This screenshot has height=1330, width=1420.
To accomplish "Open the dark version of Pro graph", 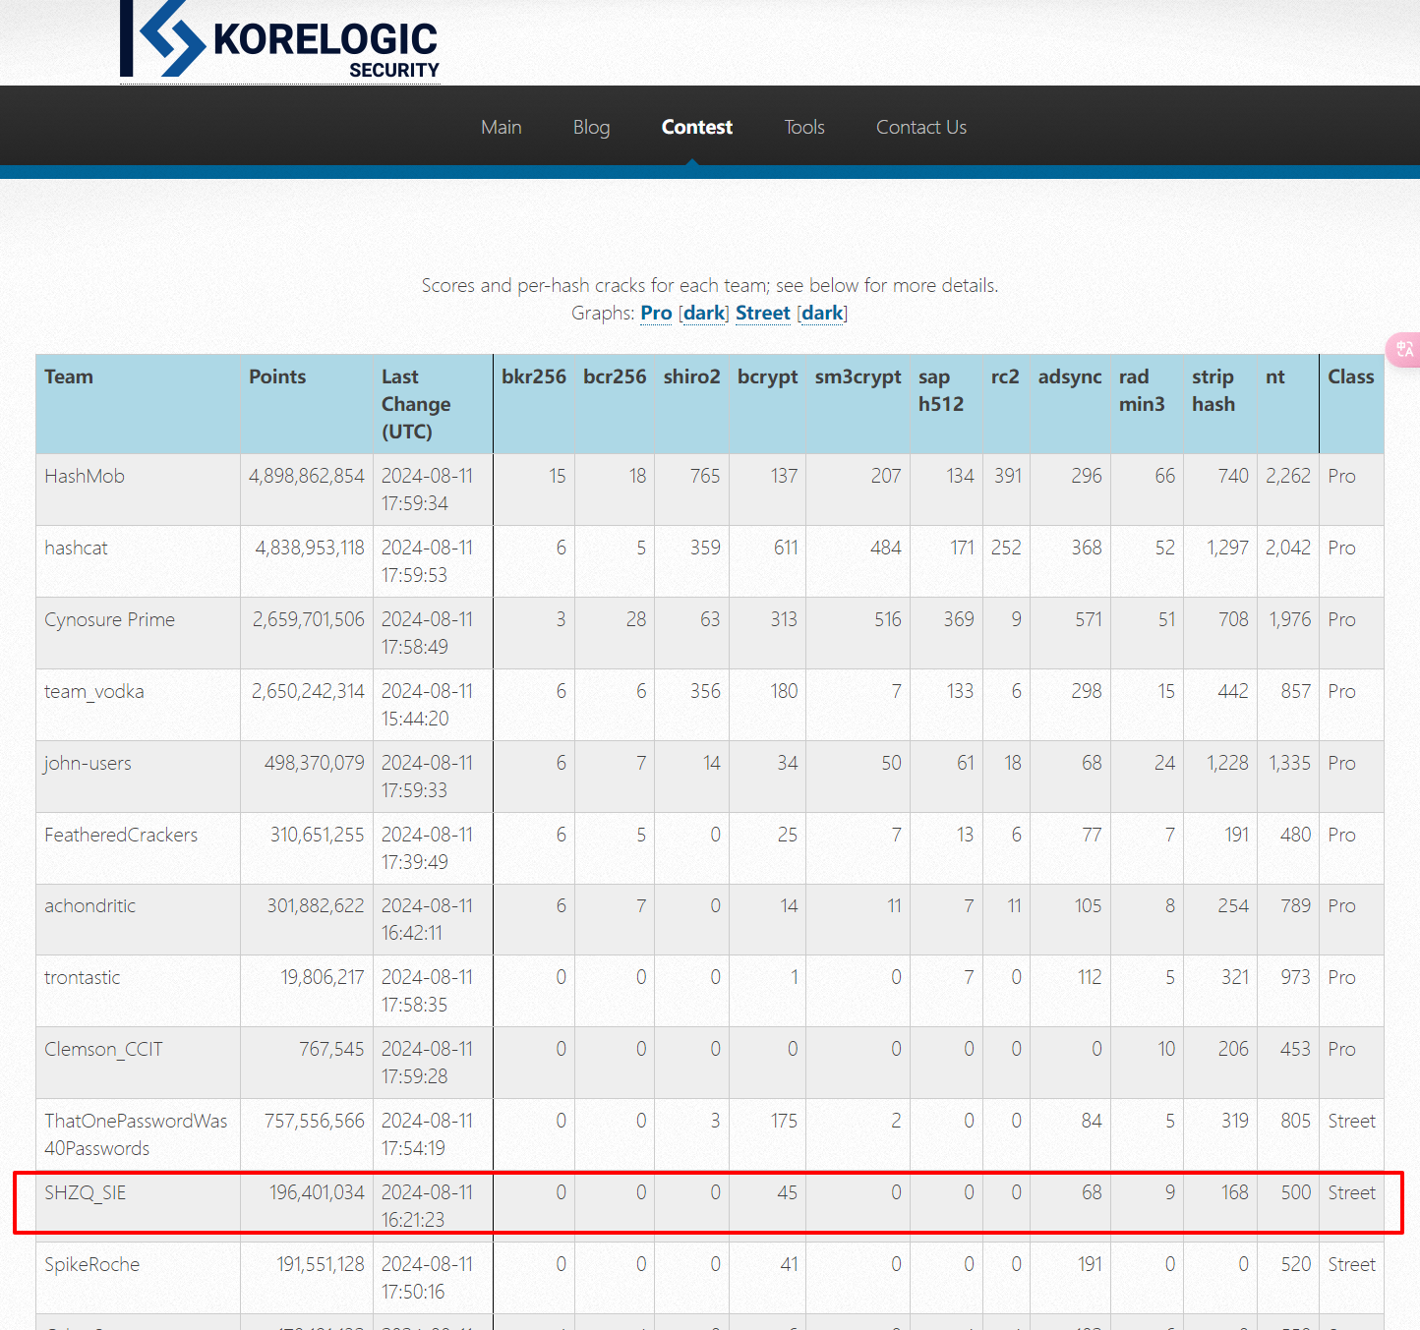I will tap(704, 313).
